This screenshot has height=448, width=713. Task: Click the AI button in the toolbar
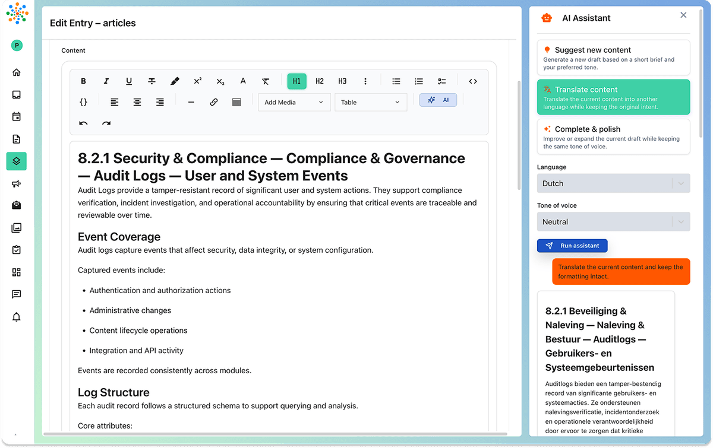click(x=438, y=100)
